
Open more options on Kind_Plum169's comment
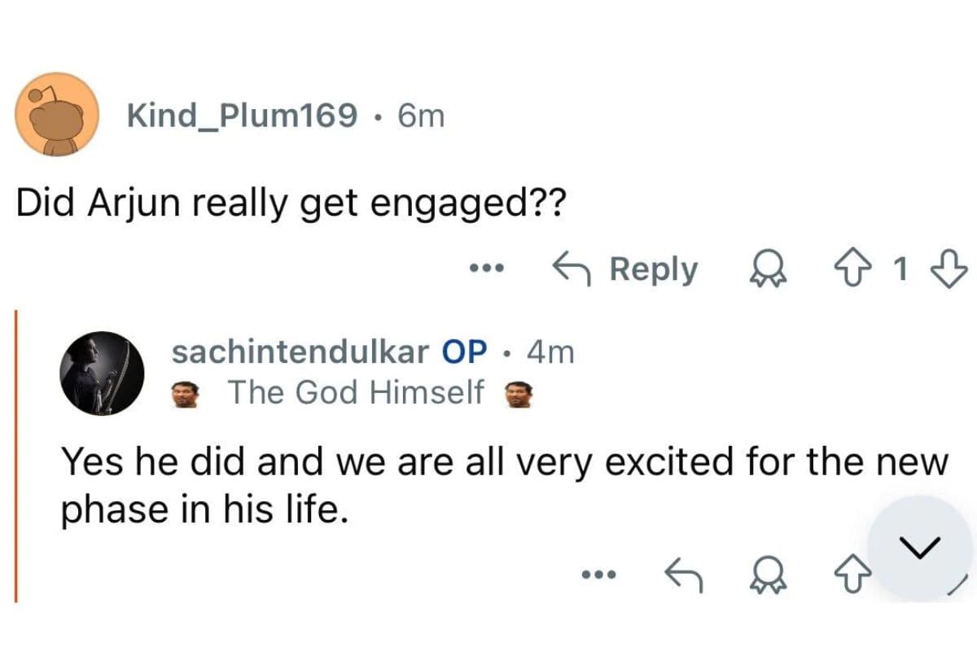pos(488,269)
